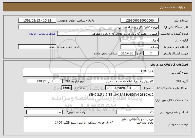This screenshot has height=138, width=195.
Task: Select the تاریخ و ساعت اعلان عمومی label
Action: [76, 21]
